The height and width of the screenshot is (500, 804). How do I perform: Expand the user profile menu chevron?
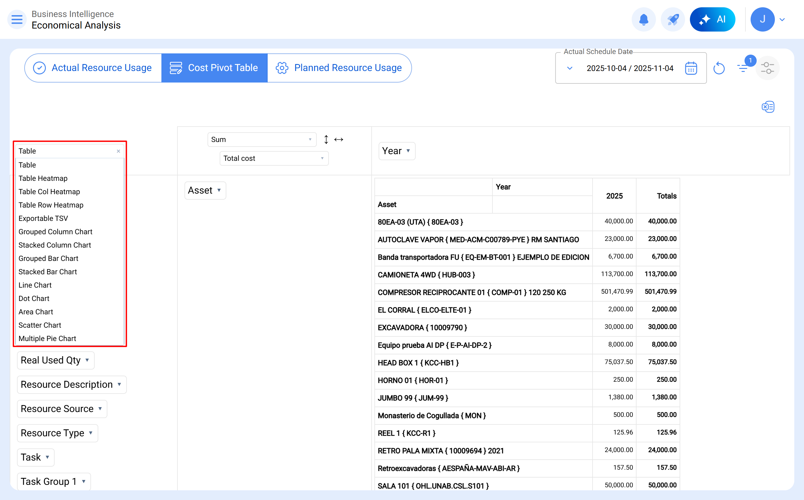(782, 19)
